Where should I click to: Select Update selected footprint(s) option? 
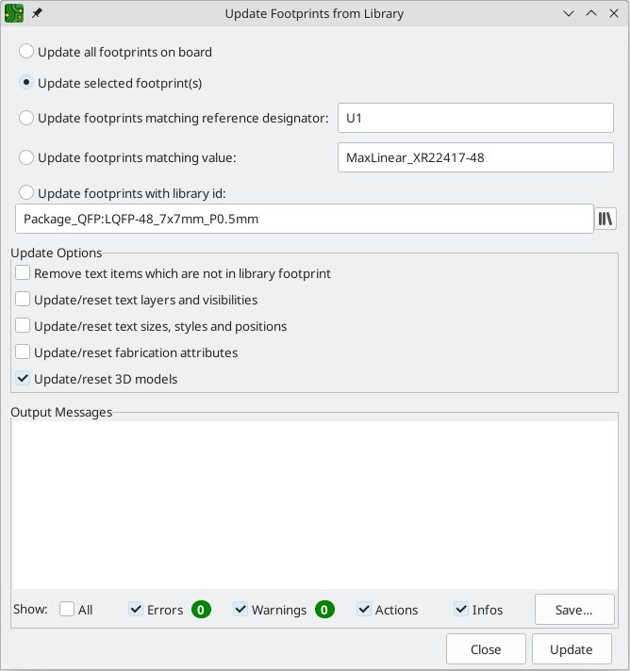(x=27, y=83)
